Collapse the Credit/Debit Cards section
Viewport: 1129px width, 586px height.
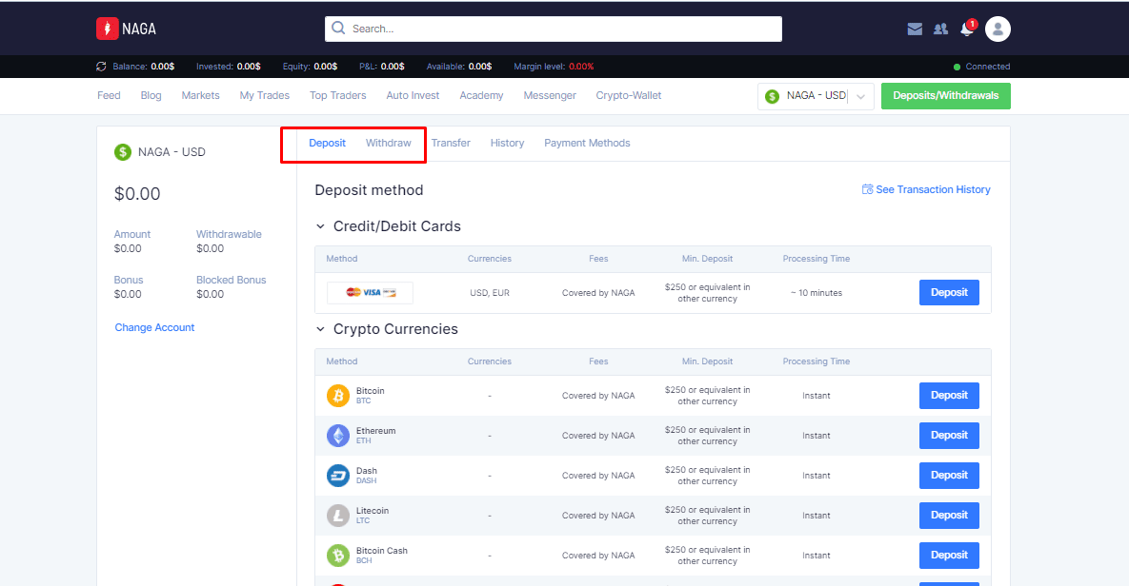(x=320, y=226)
